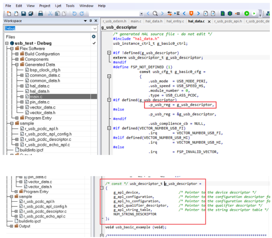Toggle breakpoint with red dot icon
This screenshot has height=238, width=272.
click(238, 13)
